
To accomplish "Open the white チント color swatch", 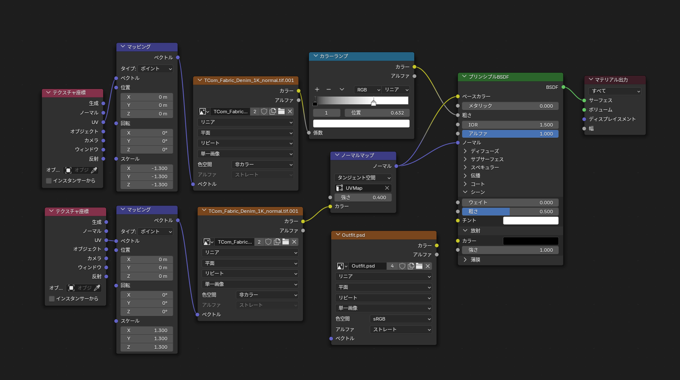I will click(x=531, y=221).
